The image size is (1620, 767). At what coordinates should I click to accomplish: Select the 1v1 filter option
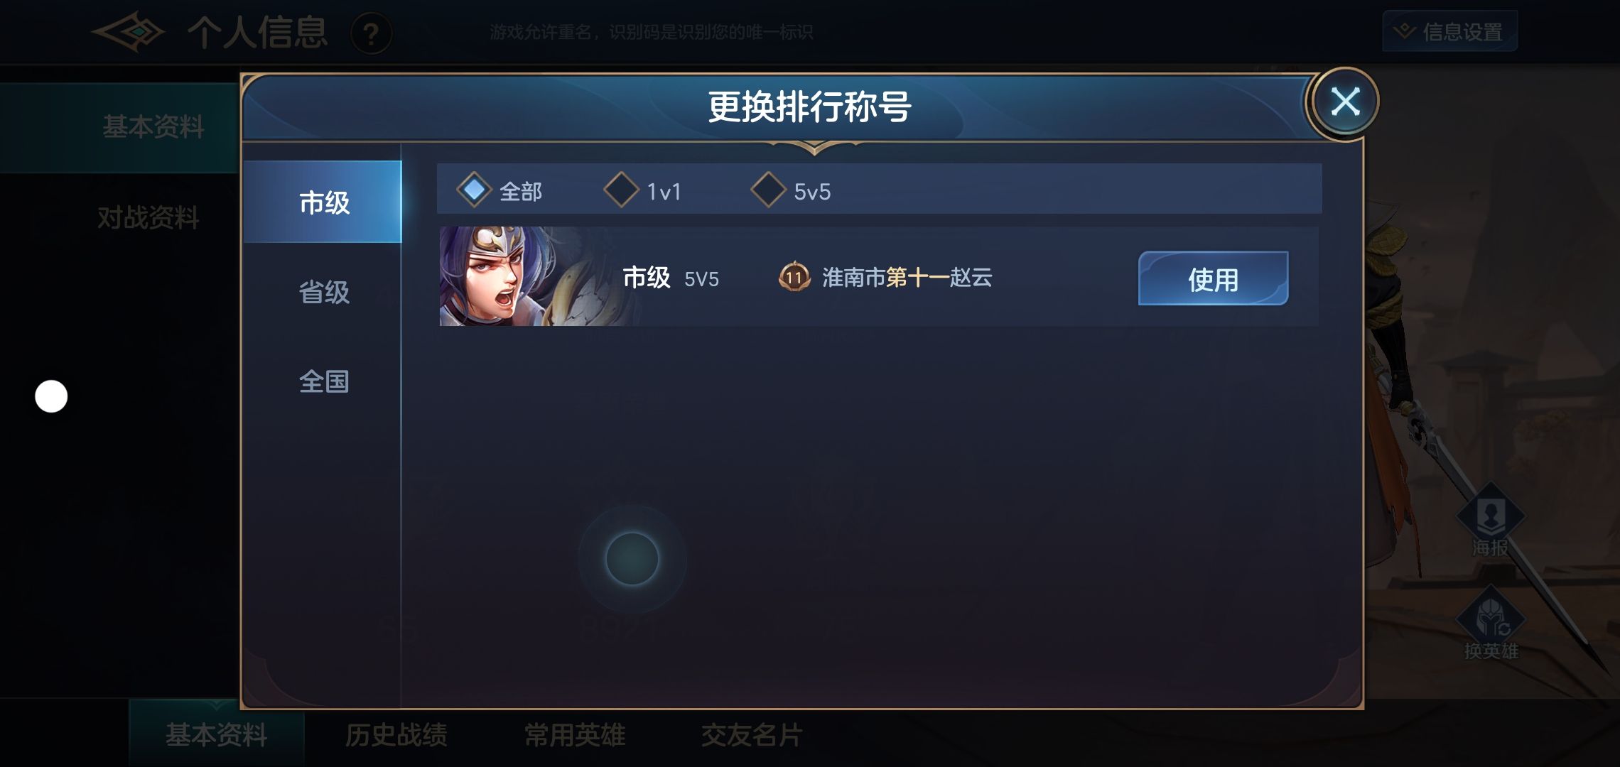click(x=643, y=190)
